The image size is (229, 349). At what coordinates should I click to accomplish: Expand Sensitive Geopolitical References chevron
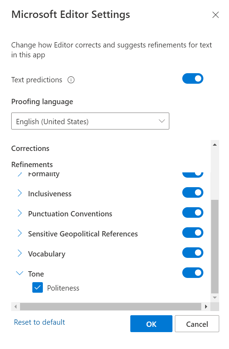click(x=20, y=234)
